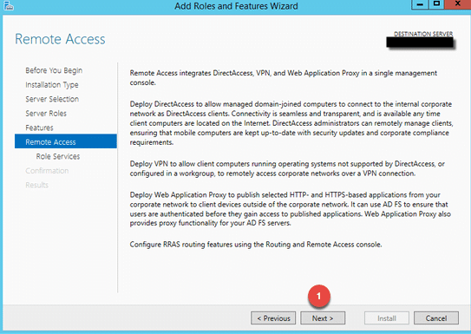The height and width of the screenshot is (334, 471).
Task: Go back with the < Previous button
Action: pyautogui.click(x=273, y=318)
